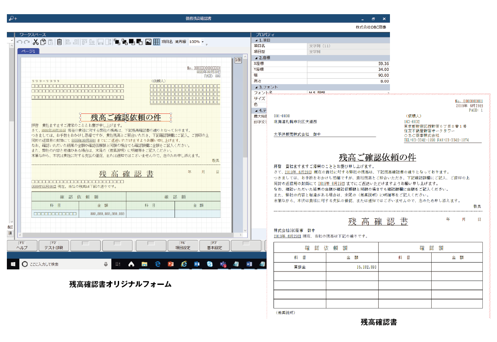
Task: Click the workspace vertical scrollbar
Action: coord(245,144)
